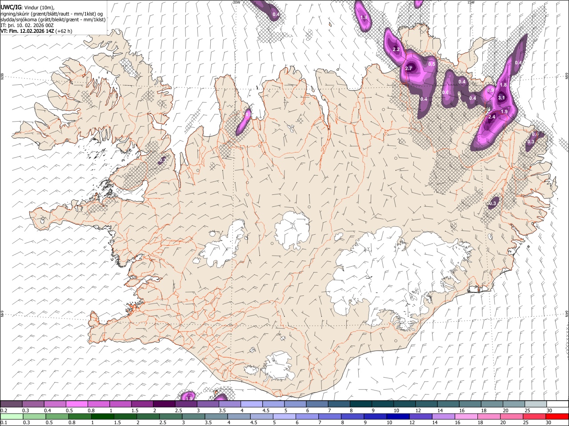Pick the pale grey swatch between 25 and 30, upper legend
Viewport: 569px width, 426px height.
pos(536,404)
